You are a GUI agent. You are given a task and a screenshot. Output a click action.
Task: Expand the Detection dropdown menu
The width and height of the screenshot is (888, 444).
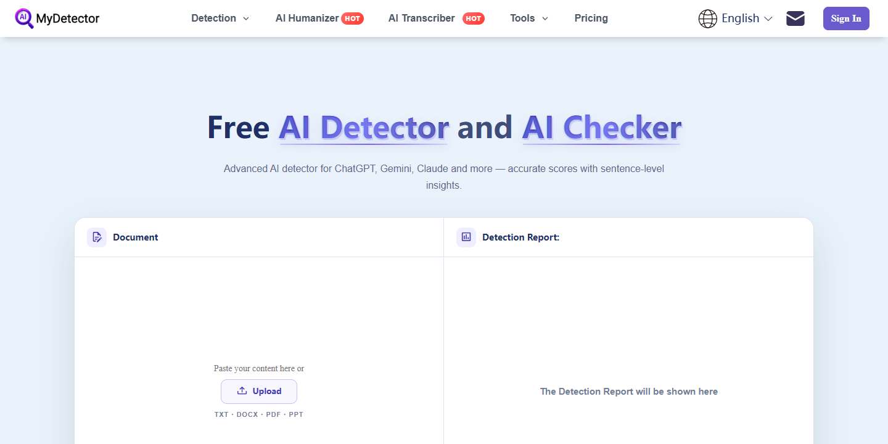(x=220, y=18)
